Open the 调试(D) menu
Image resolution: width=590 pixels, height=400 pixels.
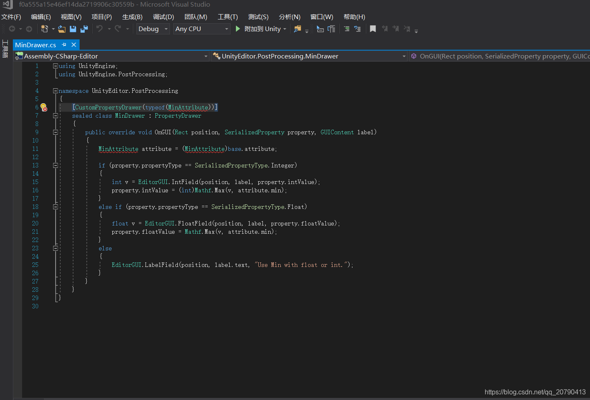click(163, 17)
